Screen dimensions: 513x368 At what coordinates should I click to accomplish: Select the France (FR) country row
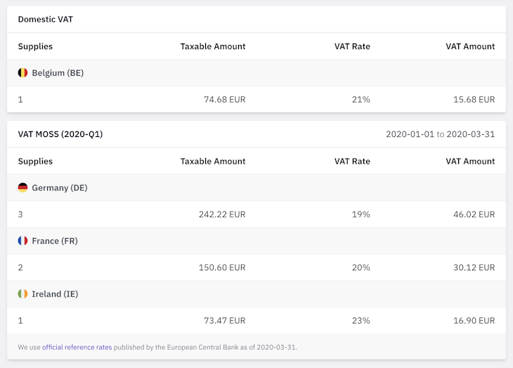tap(55, 241)
